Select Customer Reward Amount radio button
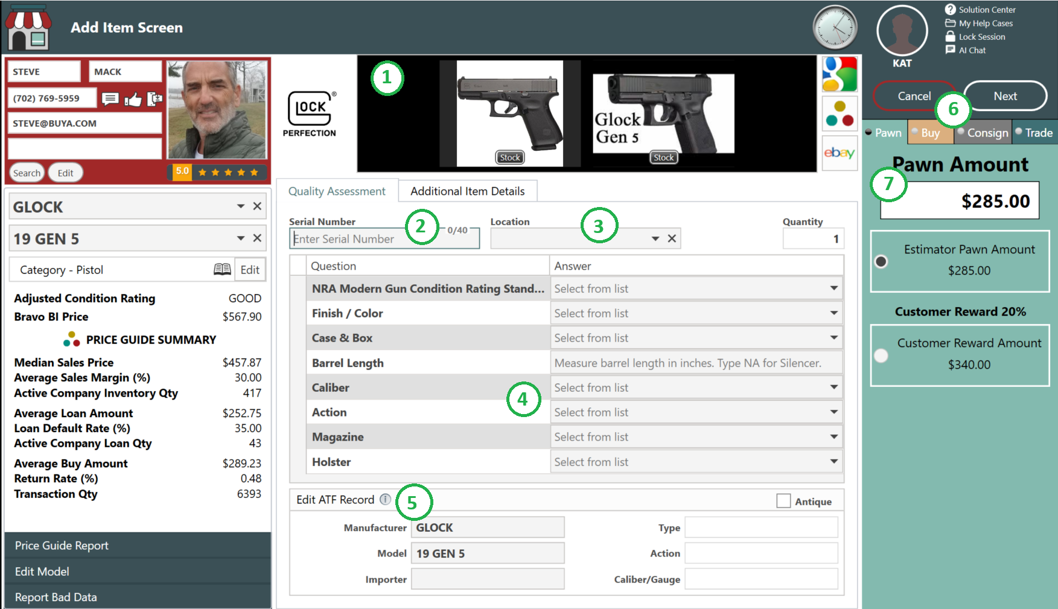This screenshot has height=609, width=1058. click(881, 356)
